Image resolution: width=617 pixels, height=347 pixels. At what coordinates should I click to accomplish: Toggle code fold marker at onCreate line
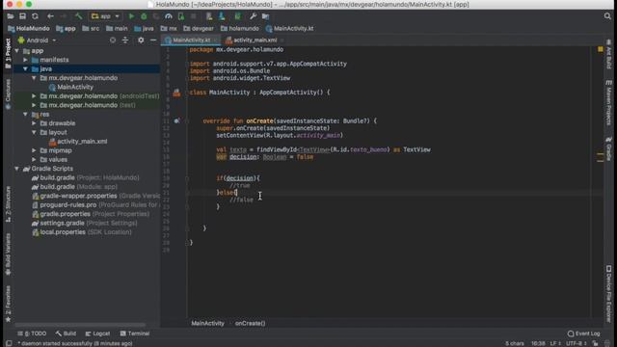[x=187, y=120]
